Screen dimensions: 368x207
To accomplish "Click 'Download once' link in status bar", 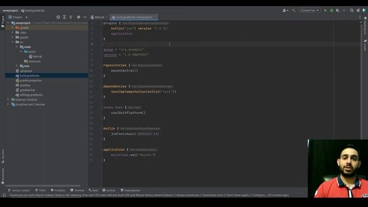I will click(x=212, y=195).
